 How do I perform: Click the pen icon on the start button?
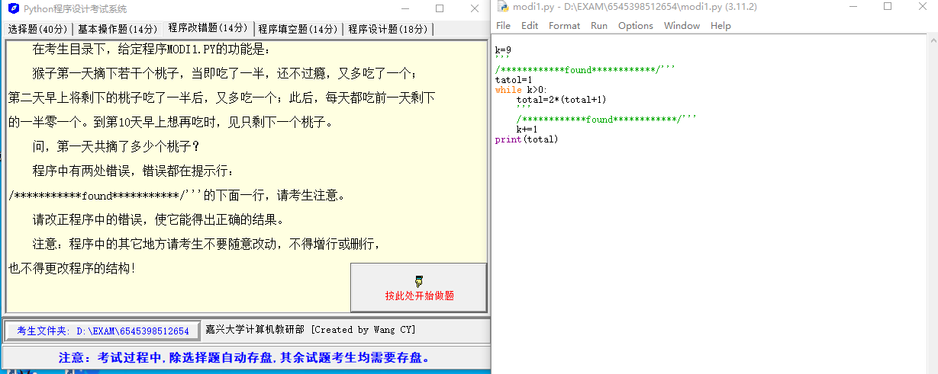pyautogui.click(x=419, y=281)
